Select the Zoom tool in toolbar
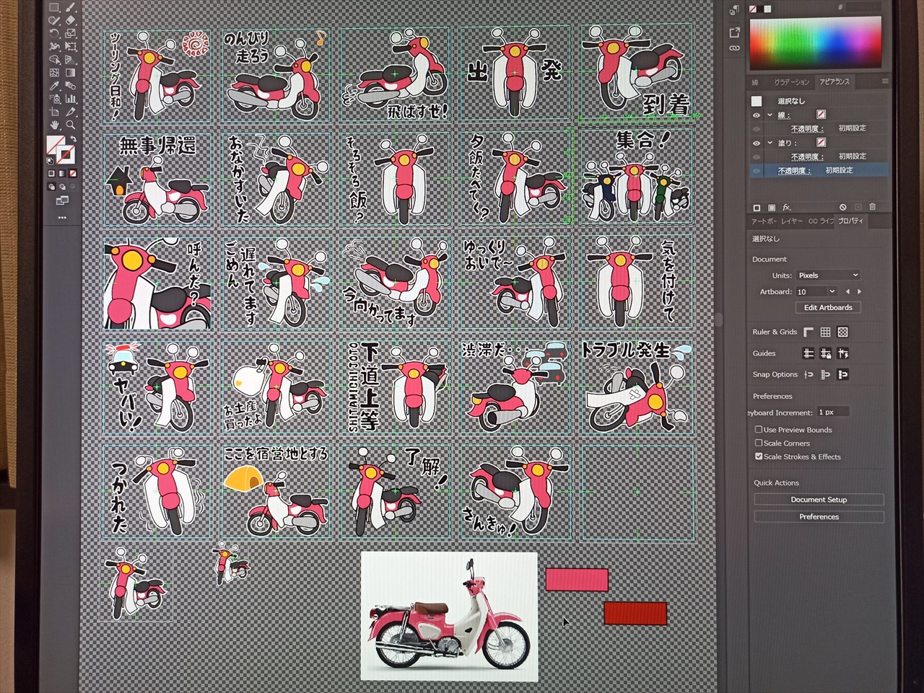Image resolution: width=924 pixels, height=693 pixels. 71,125
